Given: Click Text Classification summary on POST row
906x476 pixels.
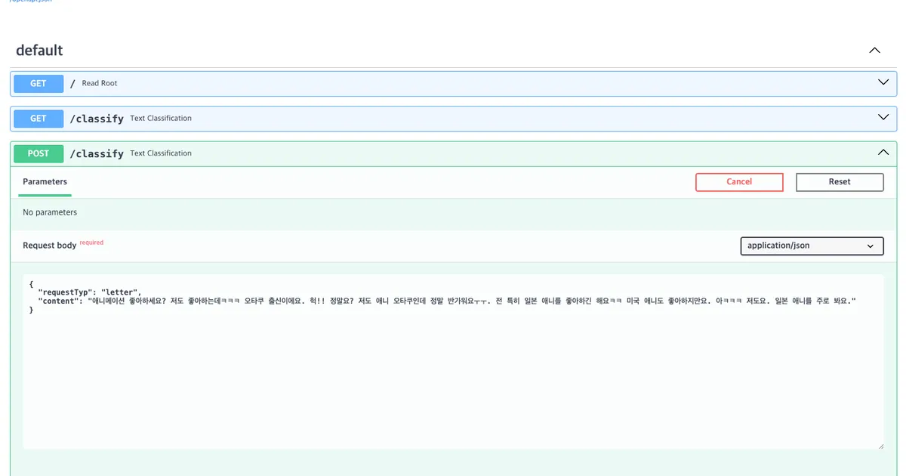Looking at the screenshot, I should click(x=161, y=153).
